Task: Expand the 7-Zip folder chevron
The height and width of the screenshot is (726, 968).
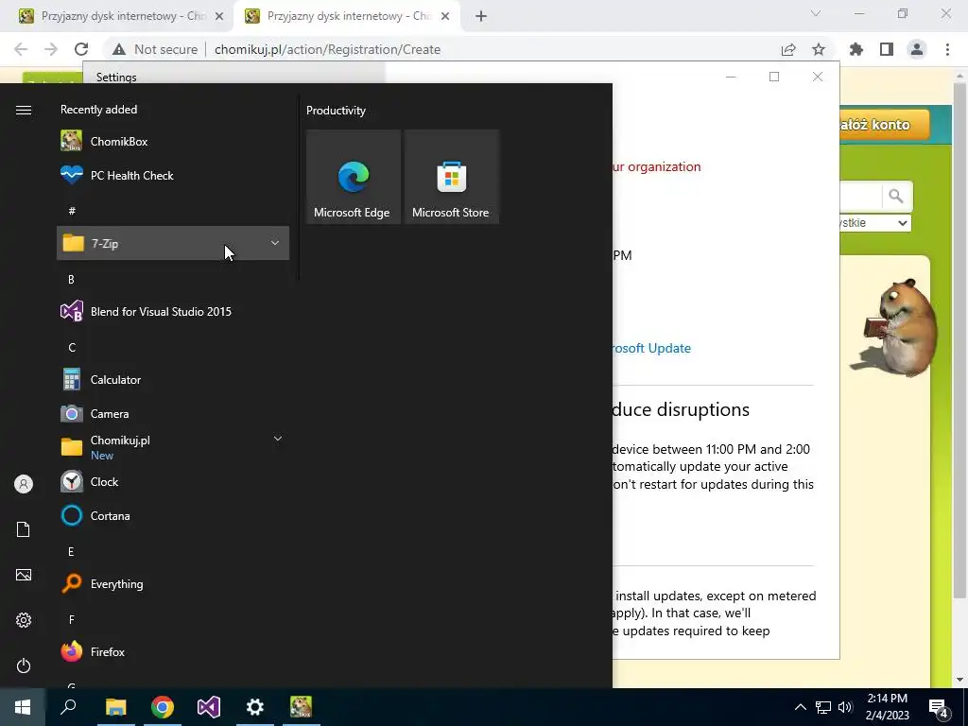Action: tap(275, 243)
